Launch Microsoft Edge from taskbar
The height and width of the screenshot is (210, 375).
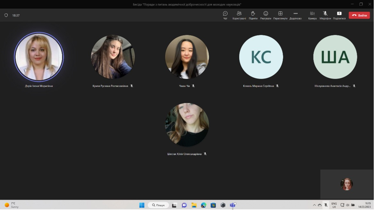point(204,205)
